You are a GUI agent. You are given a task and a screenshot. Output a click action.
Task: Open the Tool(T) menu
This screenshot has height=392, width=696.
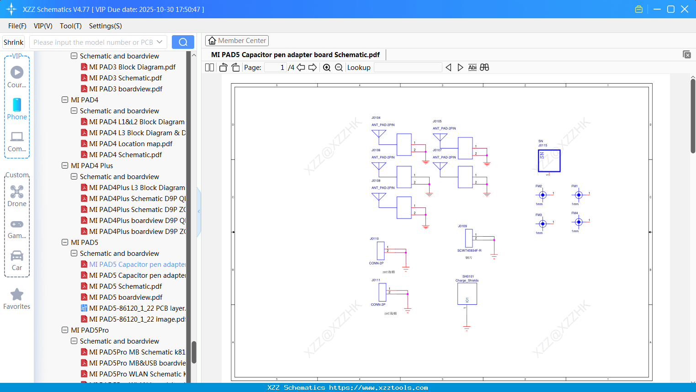(70, 26)
